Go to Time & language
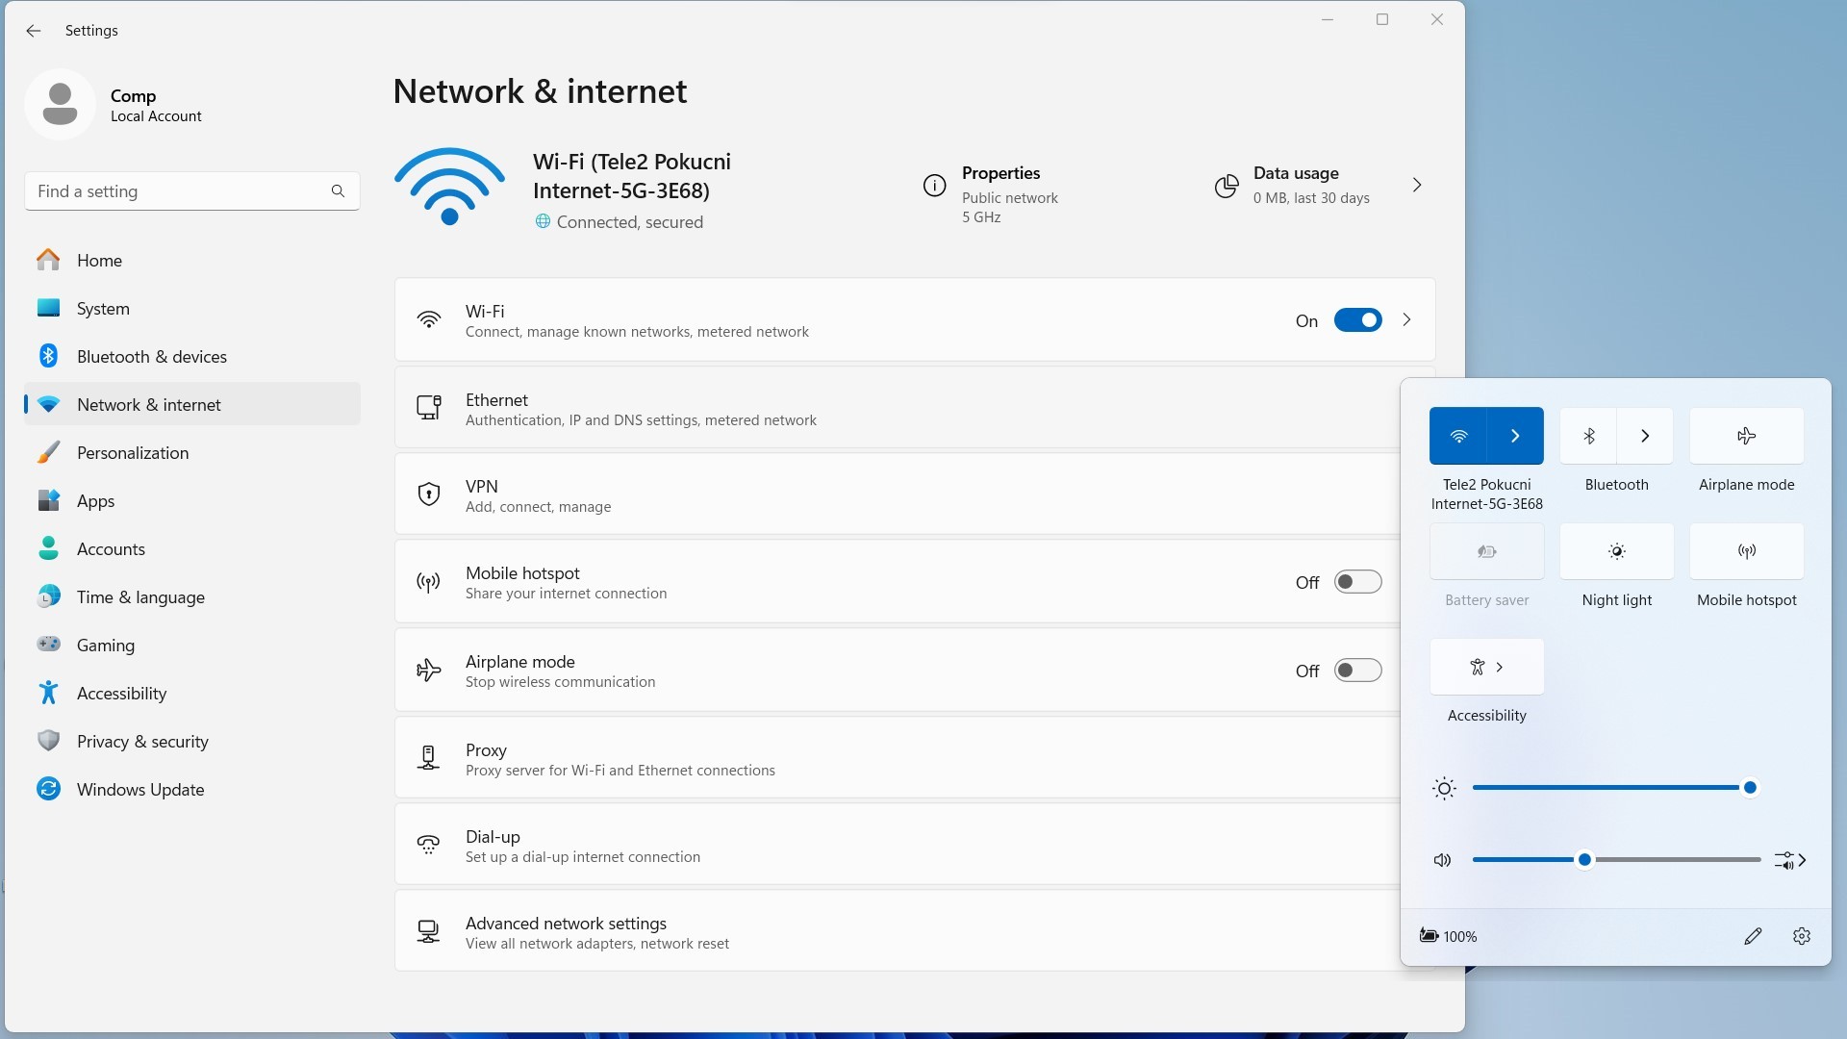Viewport: 1847px width, 1039px height. click(192, 596)
